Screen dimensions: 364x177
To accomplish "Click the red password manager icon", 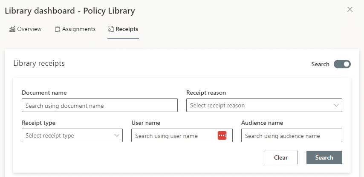I will pos(222,135).
